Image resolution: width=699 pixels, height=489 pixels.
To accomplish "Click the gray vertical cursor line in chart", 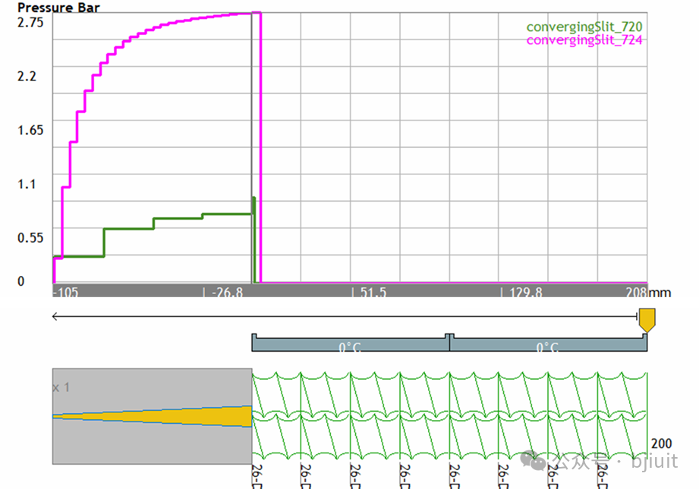I will (x=252, y=114).
